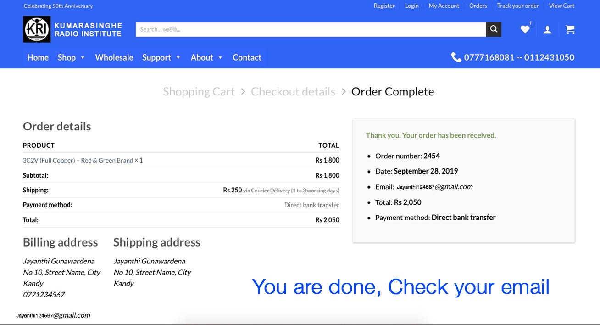Click the Login link

(x=411, y=6)
